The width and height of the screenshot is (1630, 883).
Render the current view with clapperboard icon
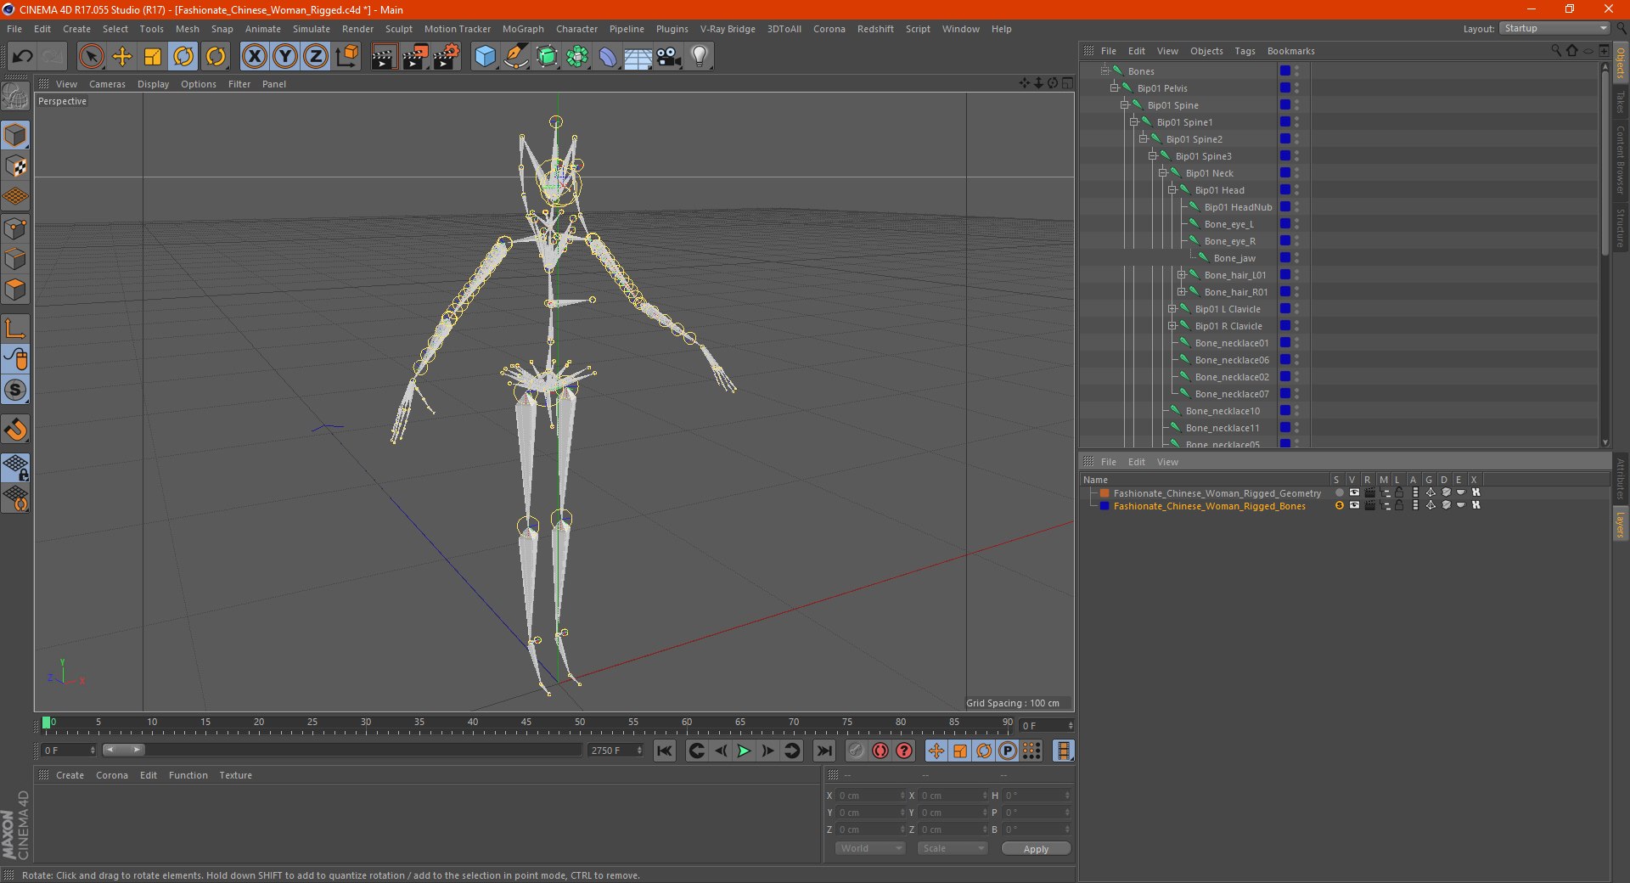384,57
